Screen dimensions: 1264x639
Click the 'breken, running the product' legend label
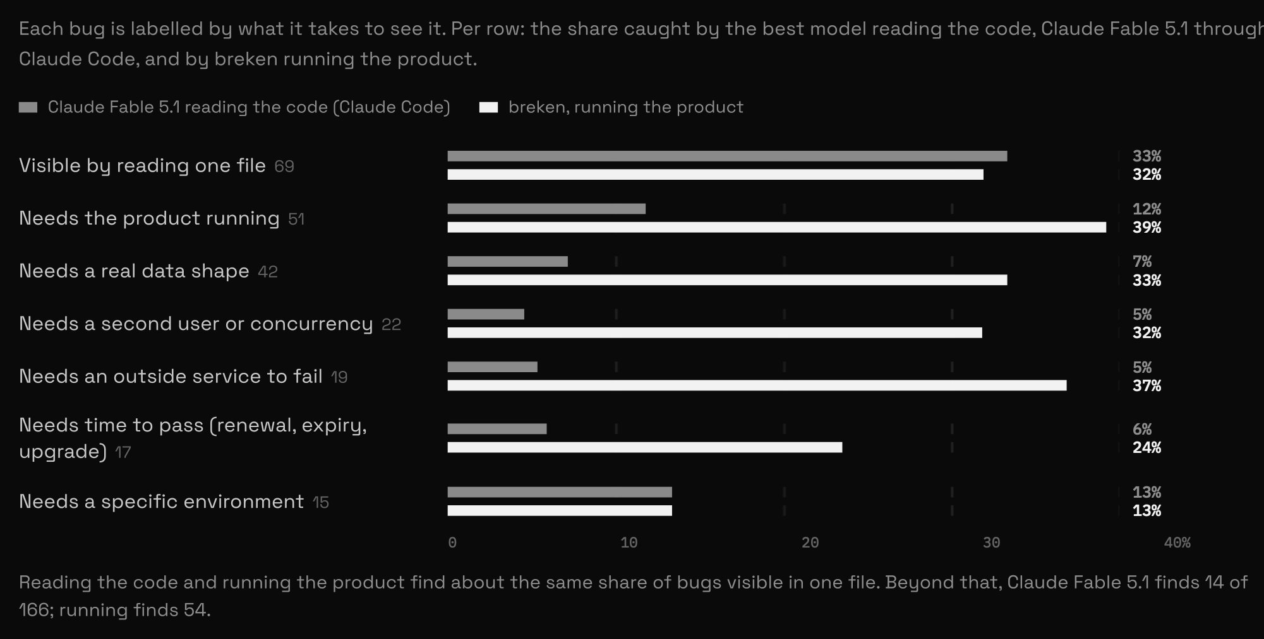point(626,107)
